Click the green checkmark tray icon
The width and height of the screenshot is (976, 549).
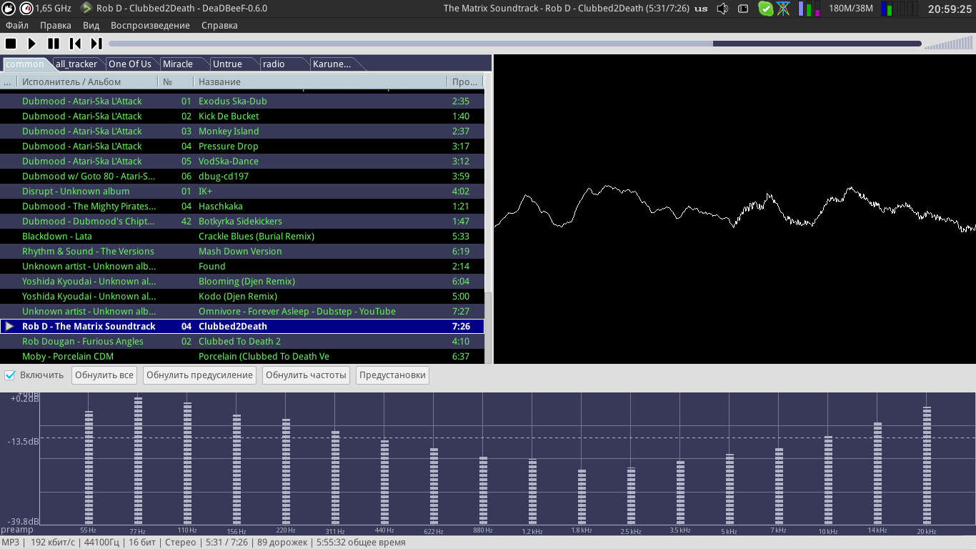765,9
